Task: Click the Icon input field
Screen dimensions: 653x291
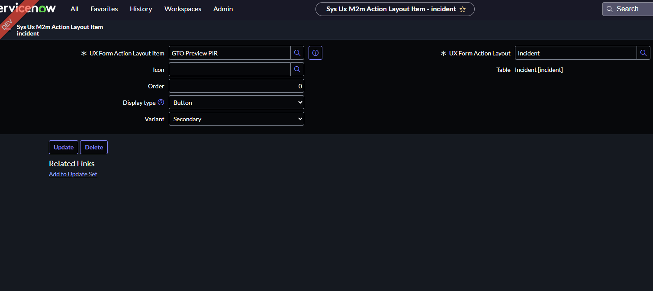Action: pos(230,69)
